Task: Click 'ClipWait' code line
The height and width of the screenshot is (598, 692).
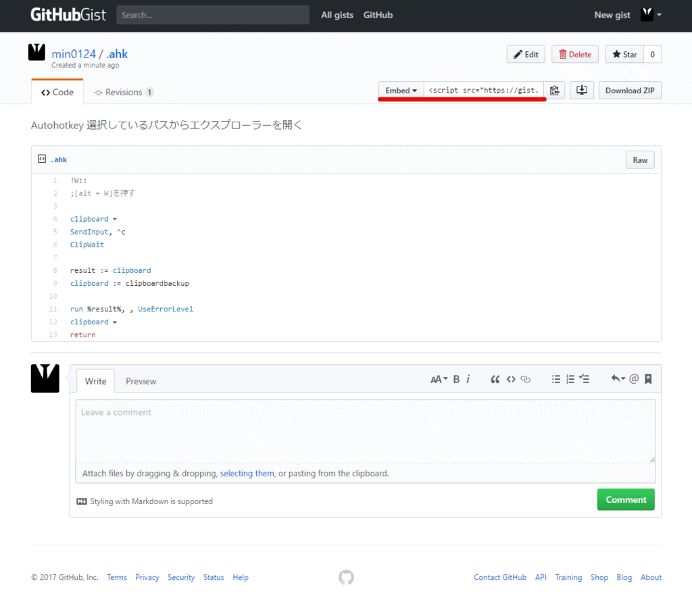Action: [x=87, y=245]
